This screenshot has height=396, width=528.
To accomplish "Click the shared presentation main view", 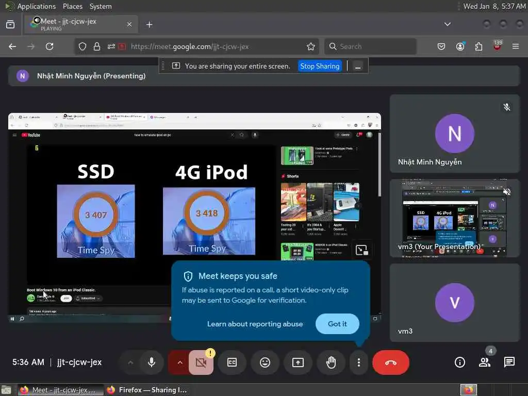I will pyautogui.click(x=194, y=218).
